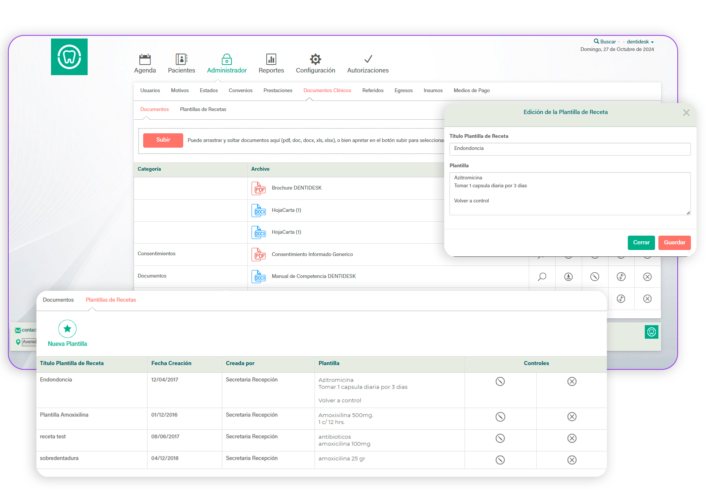Open the Configuración gear icon
This screenshot has width=706, height=503.
coord(315,59)
